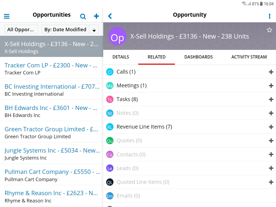Toggle the favorite star for opportunity
The width and height of the screenshot is (276, 207).
[x=269, y=30]
